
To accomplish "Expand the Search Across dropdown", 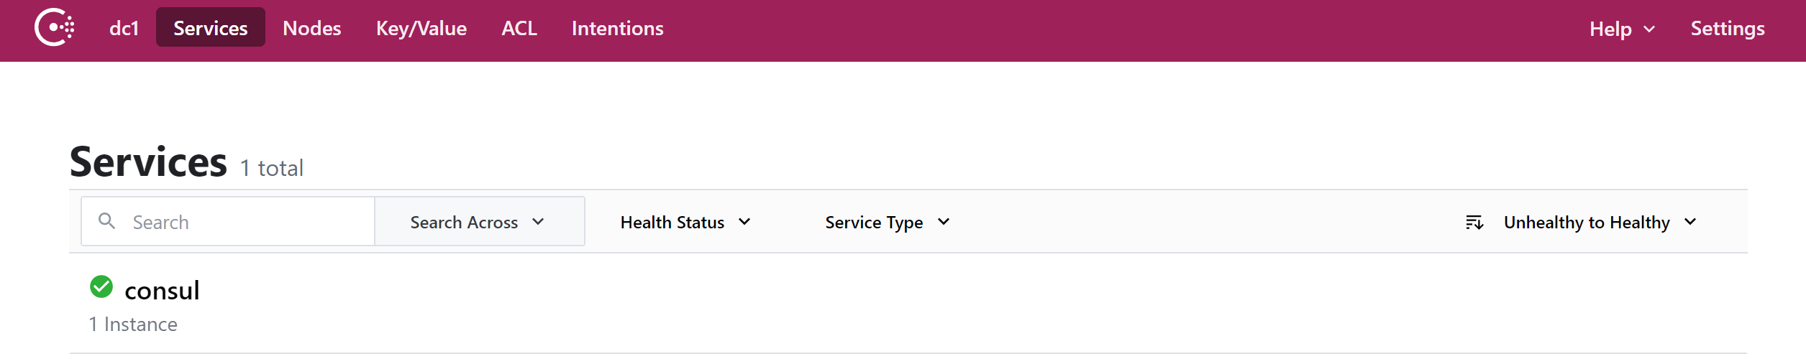I will tap(478, 222).
